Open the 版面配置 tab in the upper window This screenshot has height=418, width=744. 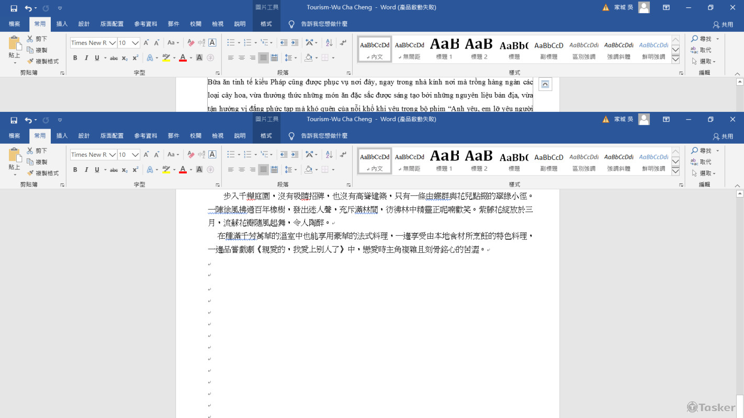coord(112,24)
